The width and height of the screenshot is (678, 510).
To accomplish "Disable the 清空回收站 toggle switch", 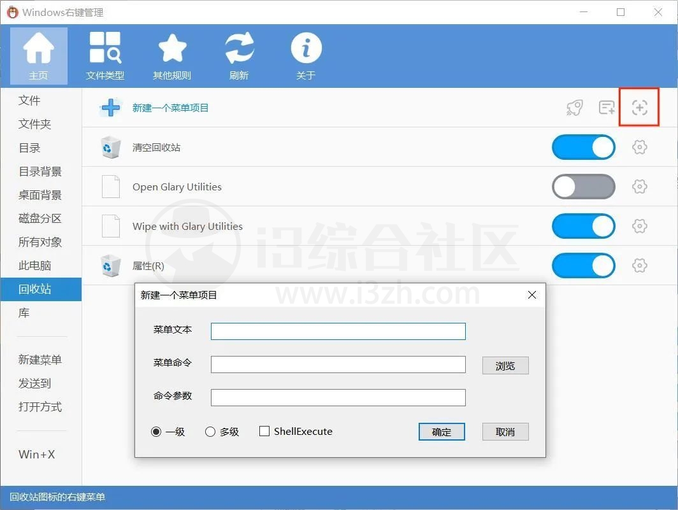I will coord(584,147).
